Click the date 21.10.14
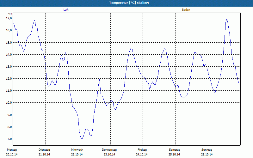Image resolution: width=253 pixels, height=158 pixels. pos(44,155)
